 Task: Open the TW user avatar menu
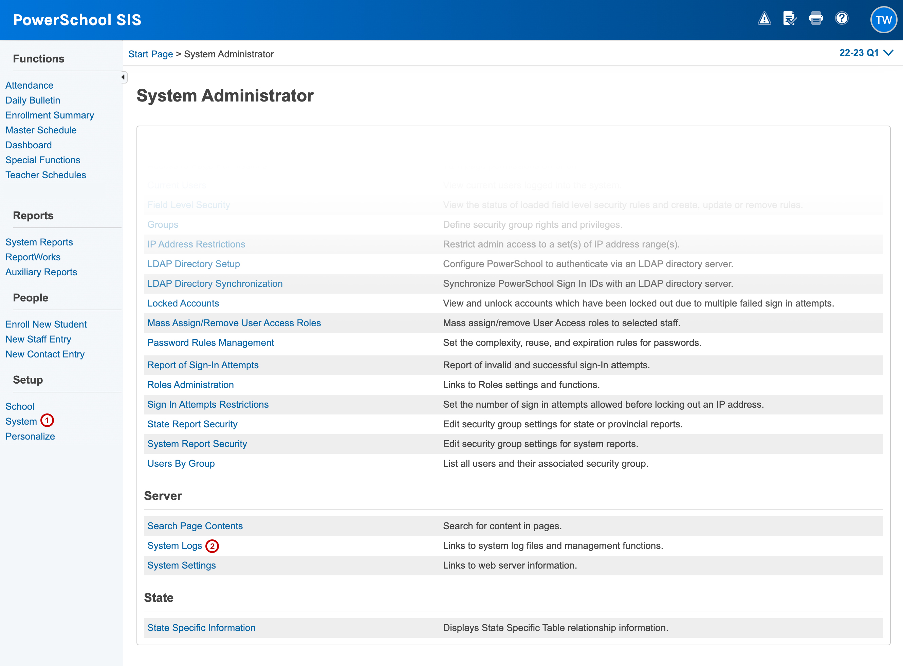883,20
